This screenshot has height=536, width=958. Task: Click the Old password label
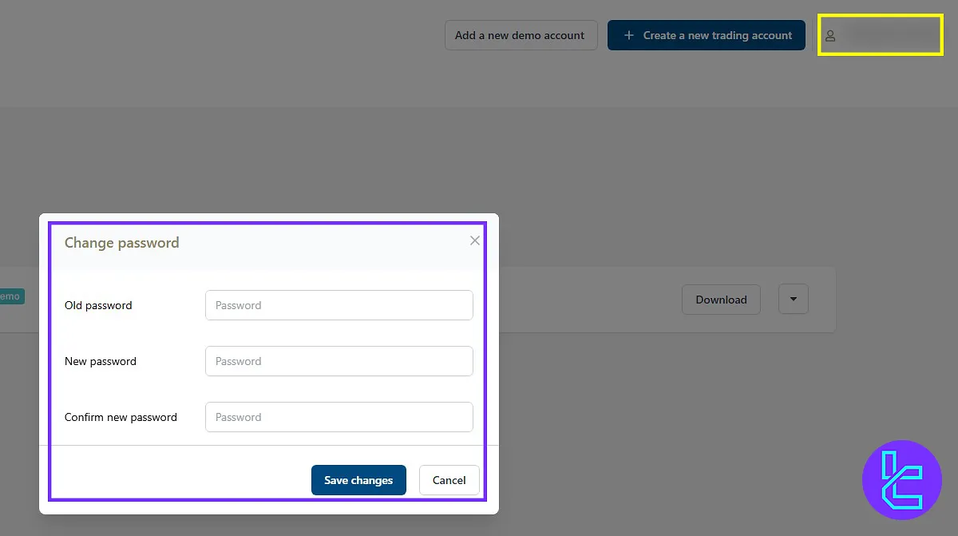(98, 305)
